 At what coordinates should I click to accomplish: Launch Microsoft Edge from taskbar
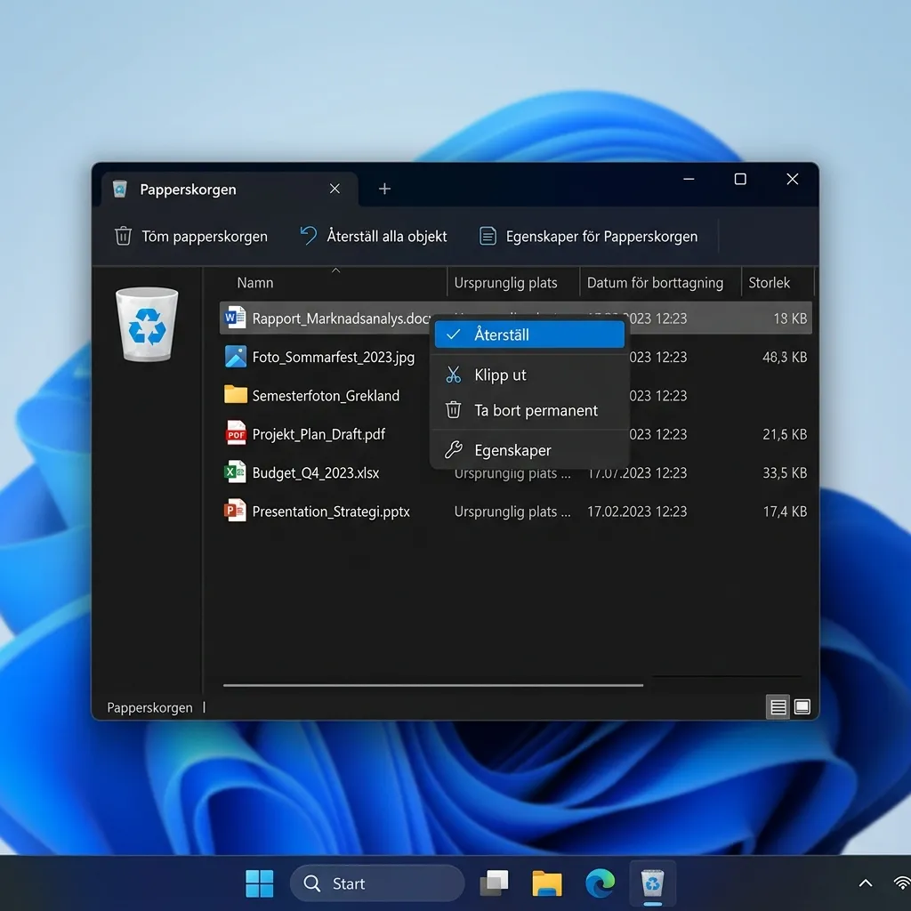click(x=601, y=883)
